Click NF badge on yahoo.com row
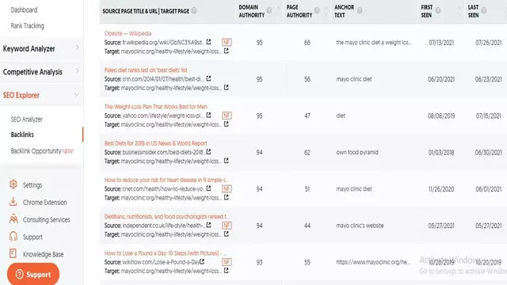This screenshot has width=507, height=285. pos(227,116)
